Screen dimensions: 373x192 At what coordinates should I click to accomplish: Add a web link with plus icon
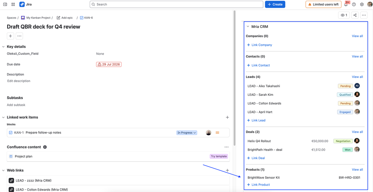click(227, 170)
